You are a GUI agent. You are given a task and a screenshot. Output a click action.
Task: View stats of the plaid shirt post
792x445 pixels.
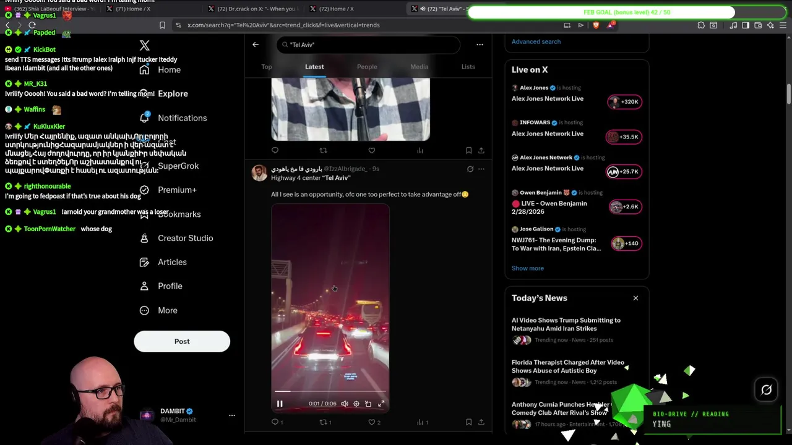[420, 150]
